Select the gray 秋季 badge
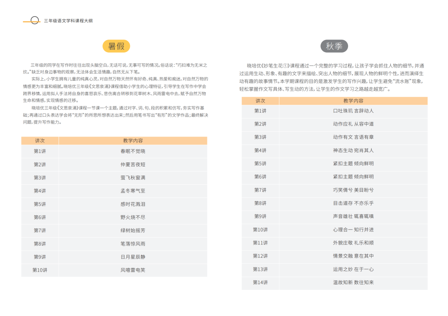 [x=334, y=46]
